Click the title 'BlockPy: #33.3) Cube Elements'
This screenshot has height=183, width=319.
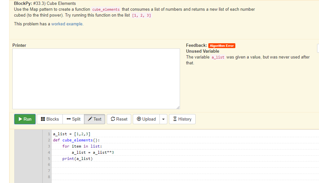click(45, 4)
